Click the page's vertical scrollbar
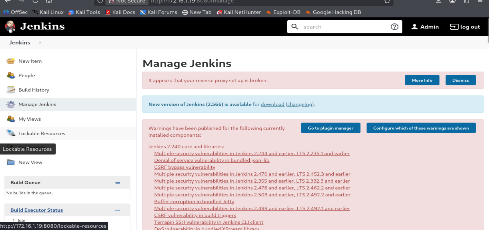This screenshot has height=230, width=489. (x=488, y=30)
